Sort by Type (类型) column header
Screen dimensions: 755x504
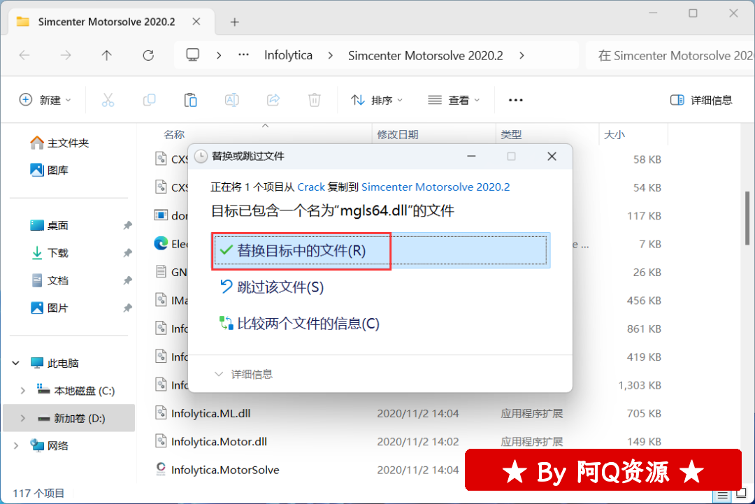[511, 134]
